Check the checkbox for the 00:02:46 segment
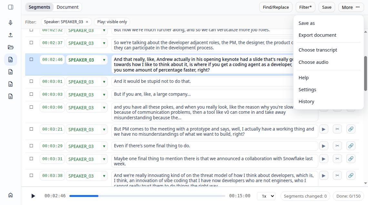 pyautogui.click(x=31, y=59)
